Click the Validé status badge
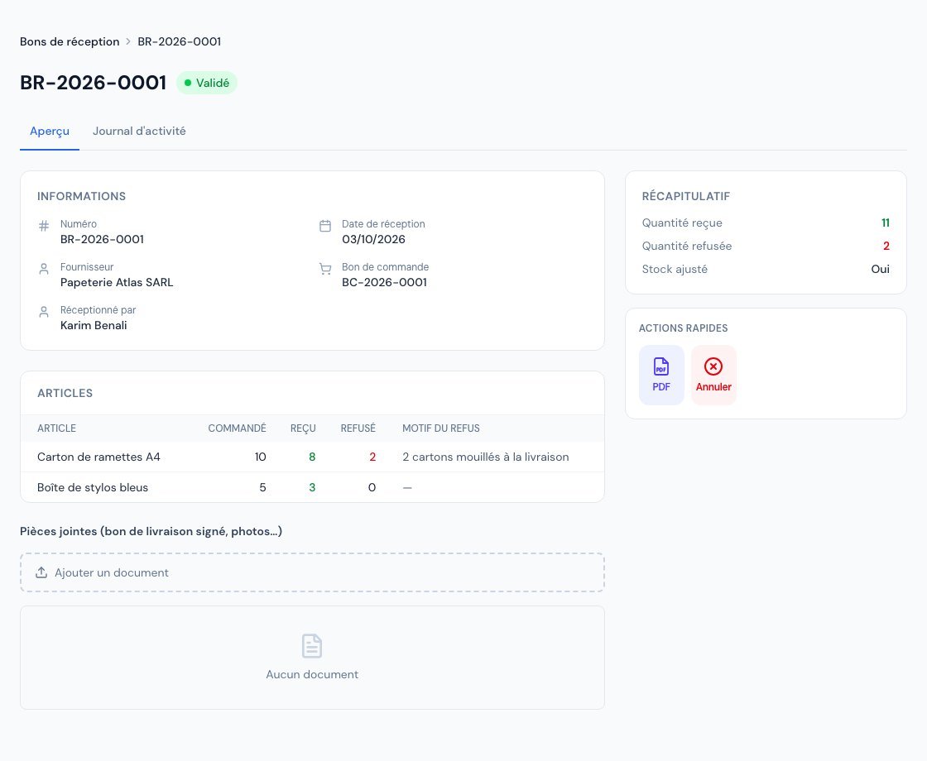Image resolution: width=927 pixels, height=761 pixels. [x=207, y=83]
